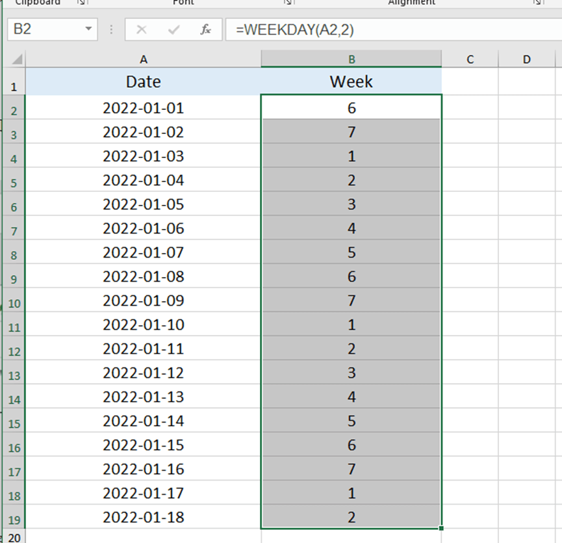Image resolution: width=562 pixels, height=543 pixels.
Task: Select row 10 header
Action: (x=14, y=300)
